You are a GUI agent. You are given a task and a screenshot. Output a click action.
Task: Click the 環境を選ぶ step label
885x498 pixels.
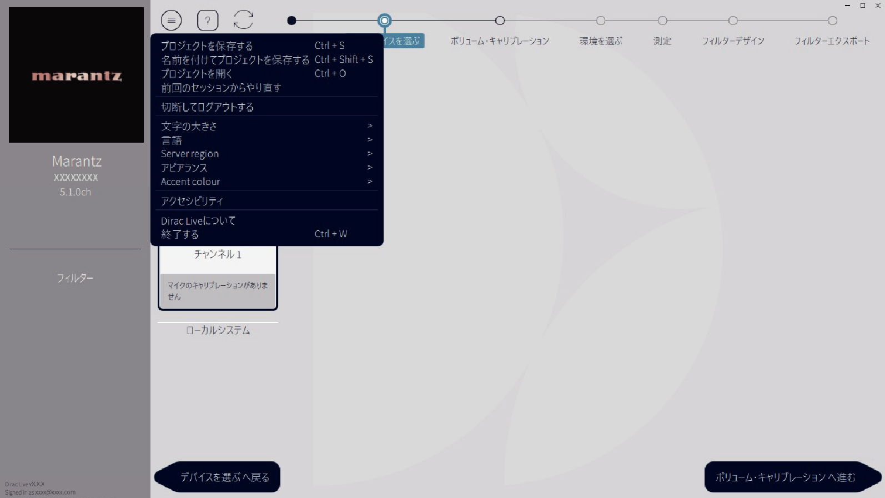click(601, 41)
